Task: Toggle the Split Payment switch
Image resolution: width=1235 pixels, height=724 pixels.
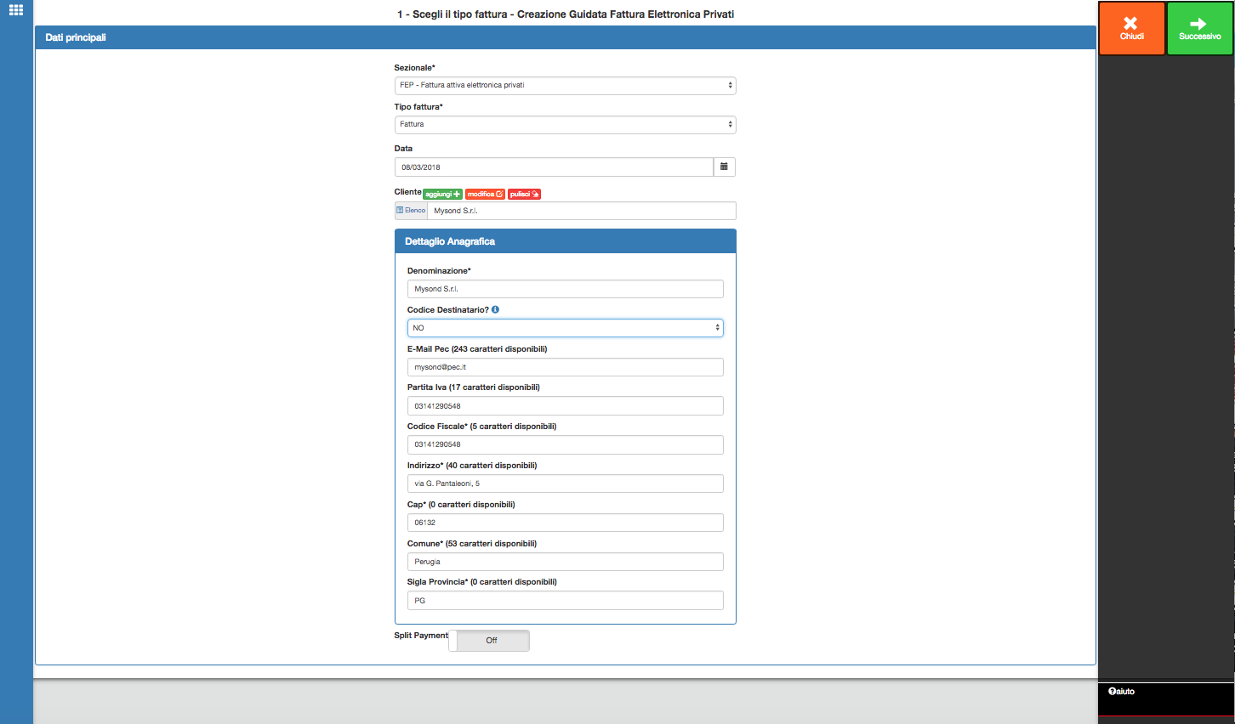Action: [489, 641]
